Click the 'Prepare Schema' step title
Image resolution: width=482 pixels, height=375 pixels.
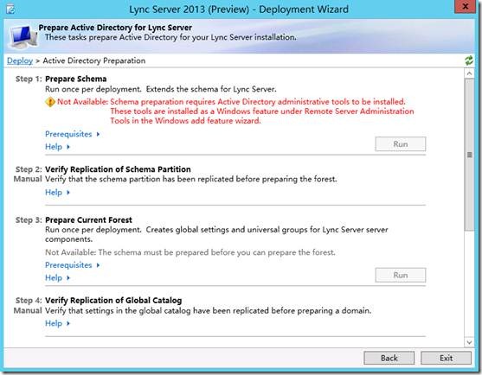(x=75, y=79)
